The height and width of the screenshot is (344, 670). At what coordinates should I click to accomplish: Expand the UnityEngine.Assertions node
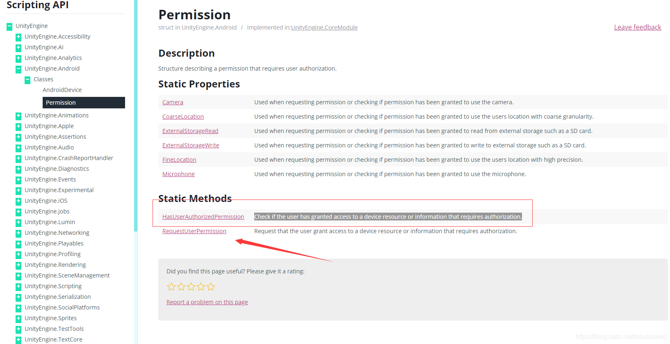click(x=18, y=137)
